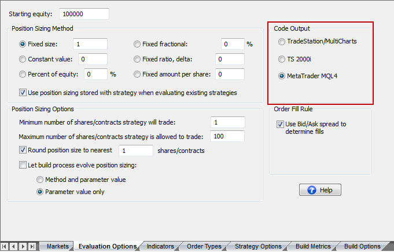
Task: Open the Indicators tab
Action: point(160,246)
